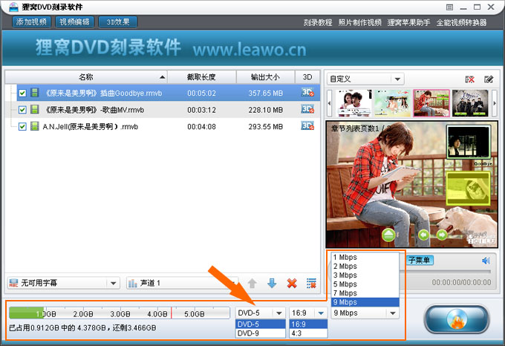
Task: Select pink-bordered bench template thumbnail
Action: 431,103
